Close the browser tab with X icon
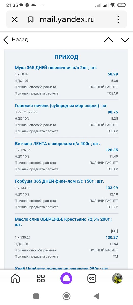The height and width of the screenshot is (305, 133). (15, 20)
